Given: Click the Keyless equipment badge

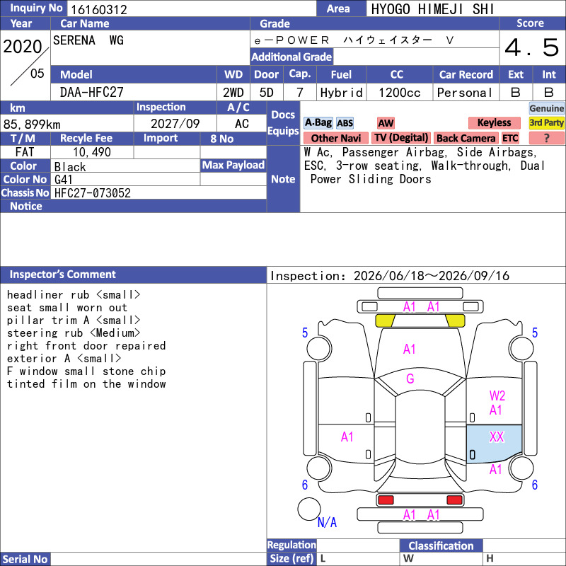Looking at the screenshot, I should tap(494, 122).
